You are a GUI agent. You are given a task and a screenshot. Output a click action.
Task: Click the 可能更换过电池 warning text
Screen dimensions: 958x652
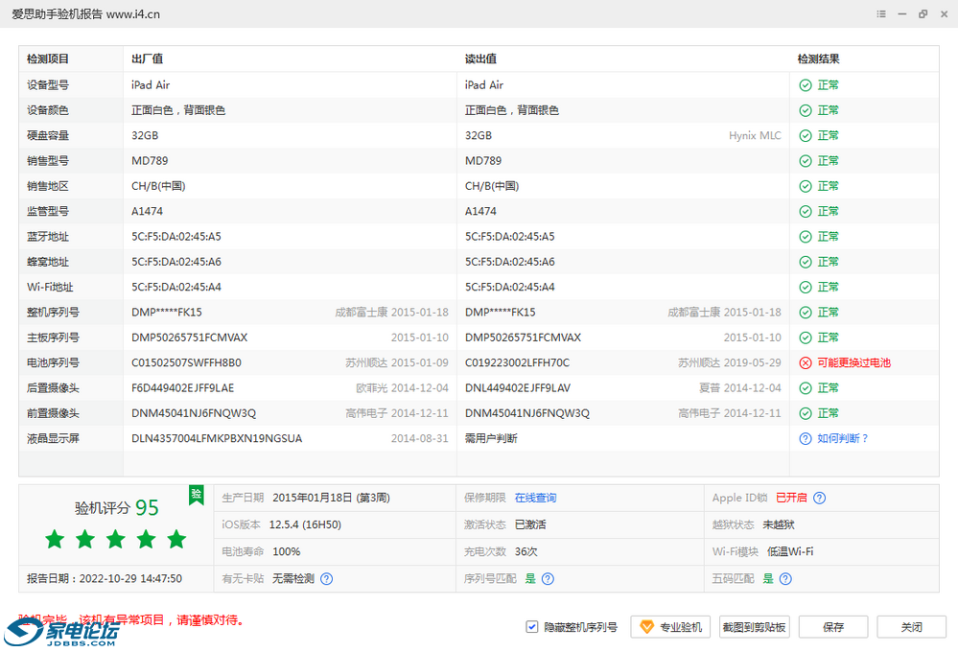[x=853, y=363]
